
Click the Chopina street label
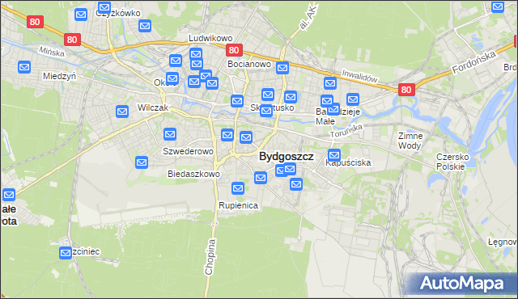210,257
